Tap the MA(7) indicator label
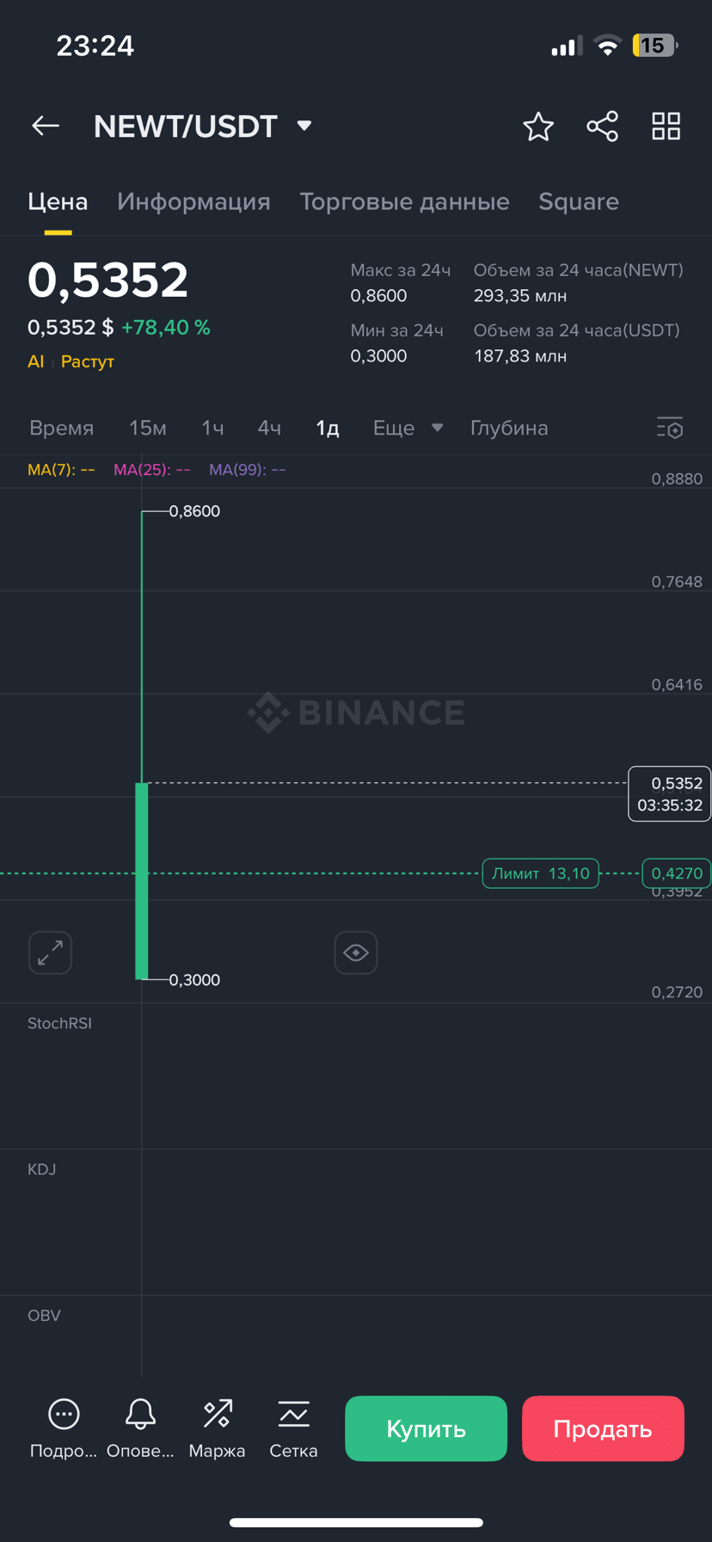 61,470
